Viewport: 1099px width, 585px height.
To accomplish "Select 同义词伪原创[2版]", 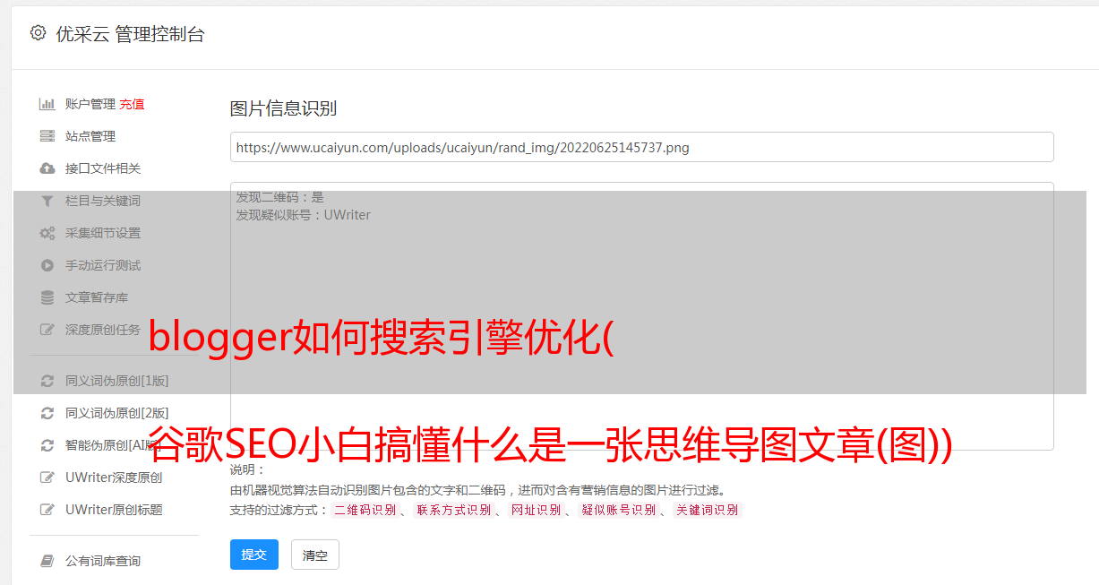I will click(x=116, y=413).
